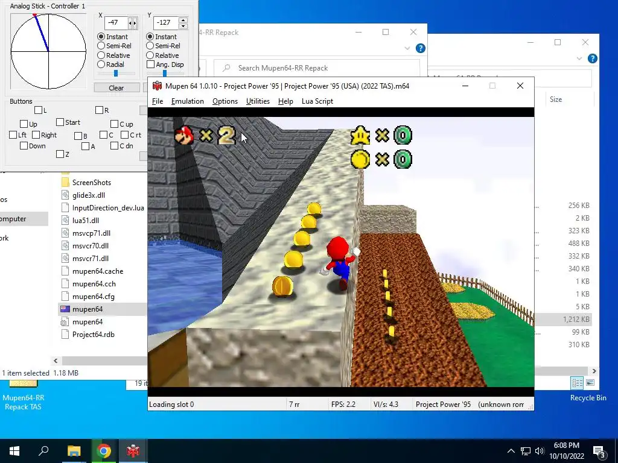Adjust the X axis sensitivity slider
Image resolution: width=618 pixels, height=463 pixels.
click(x=116, y=73)
